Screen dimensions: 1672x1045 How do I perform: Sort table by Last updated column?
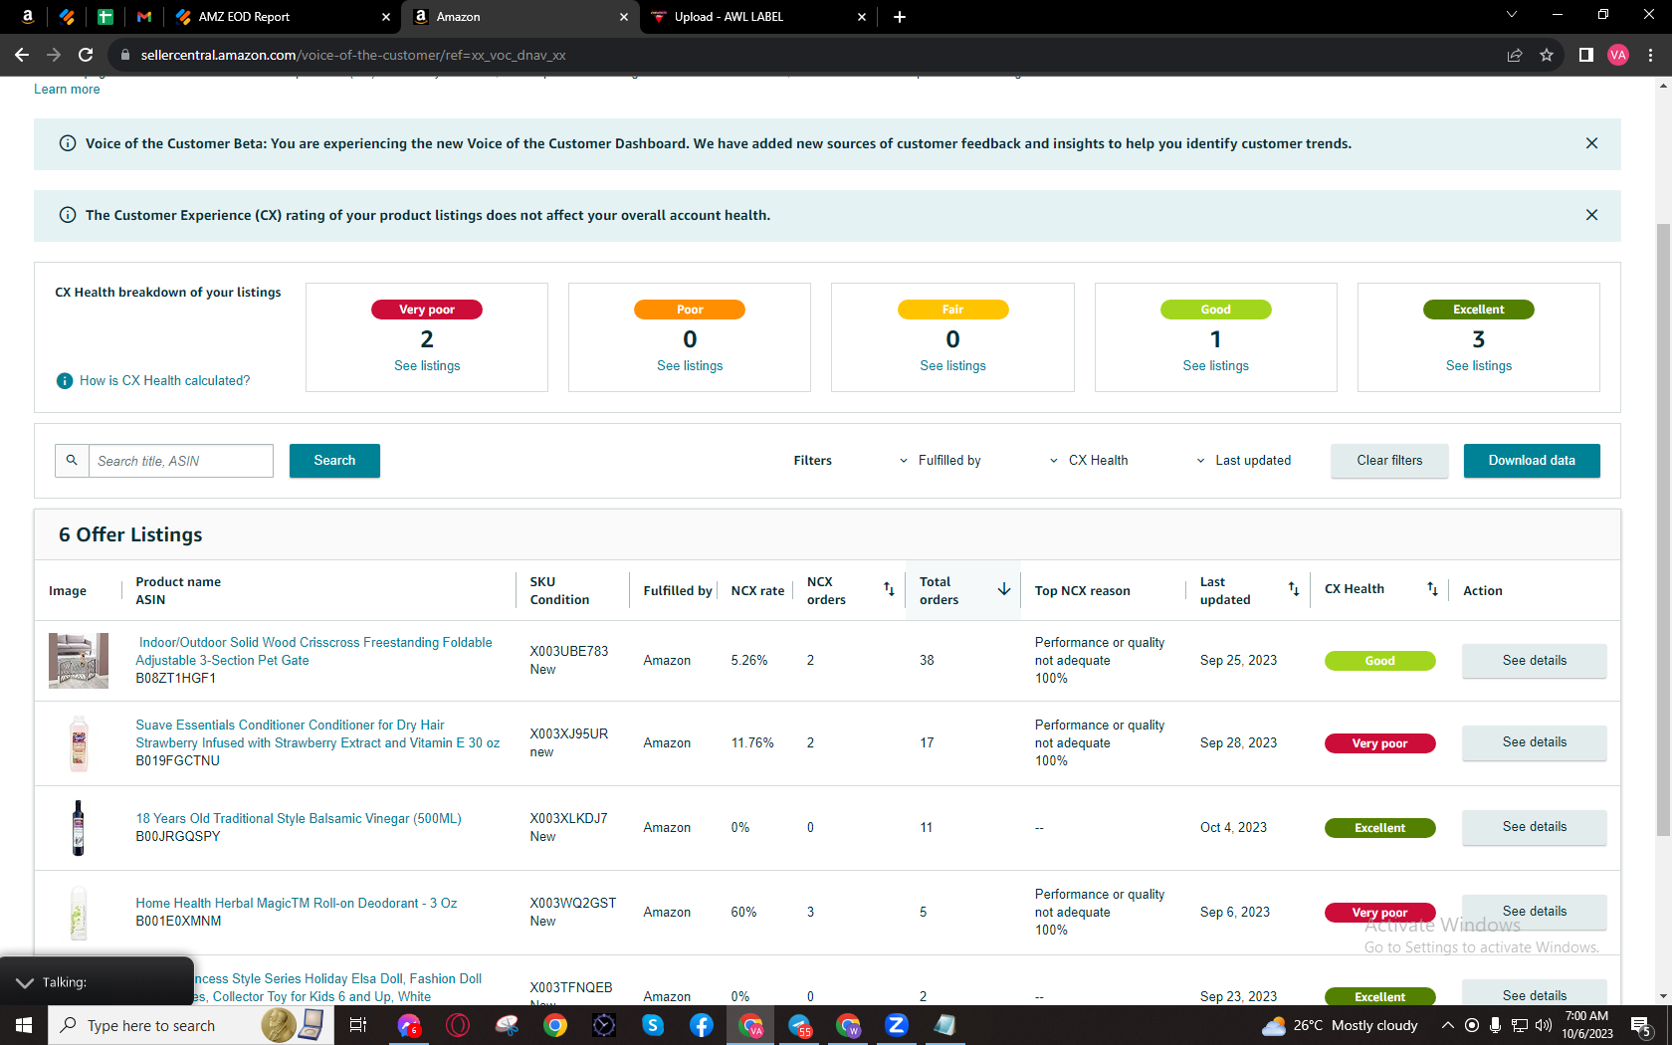(1294, 589)
